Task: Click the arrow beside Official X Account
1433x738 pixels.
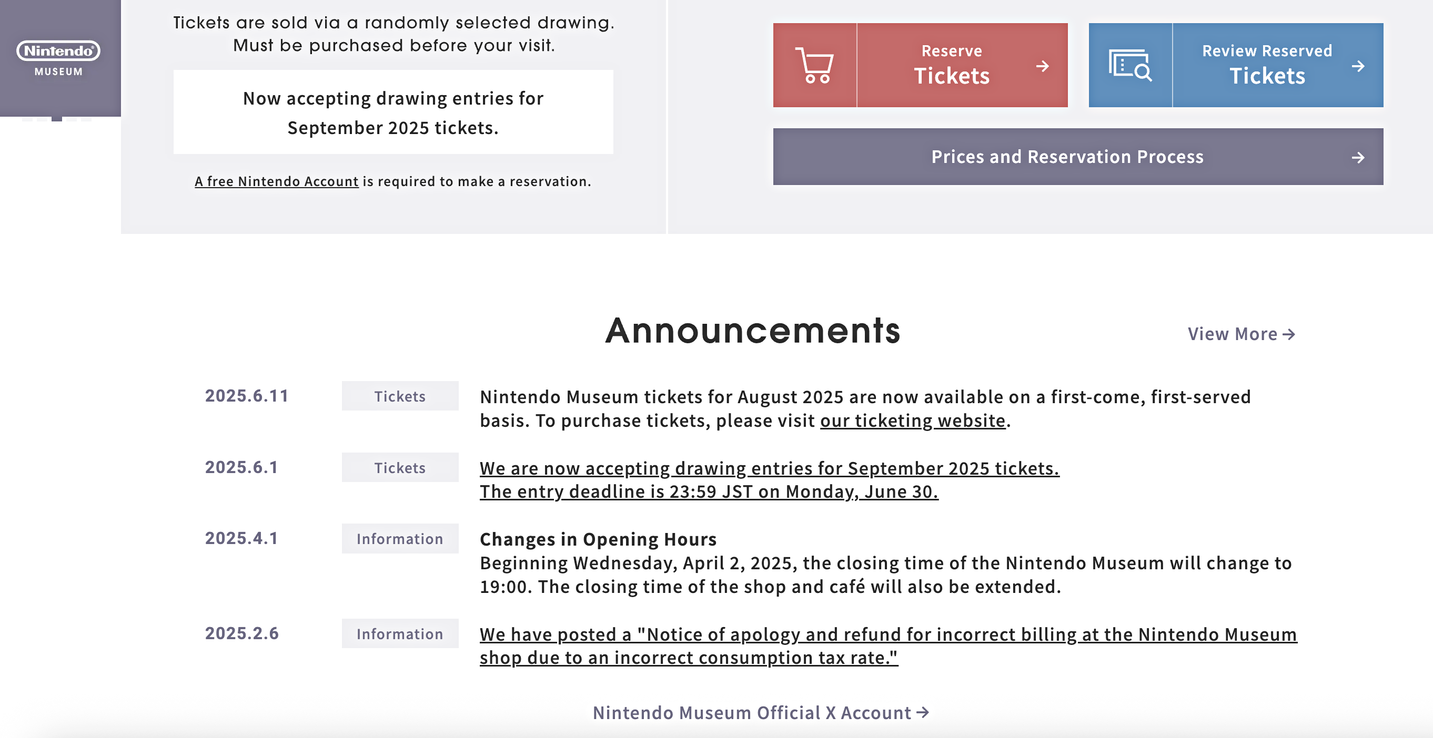Action: (x=923, y=712)
